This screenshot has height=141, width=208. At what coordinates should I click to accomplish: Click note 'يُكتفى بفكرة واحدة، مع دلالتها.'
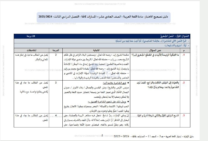click(34, 92)
